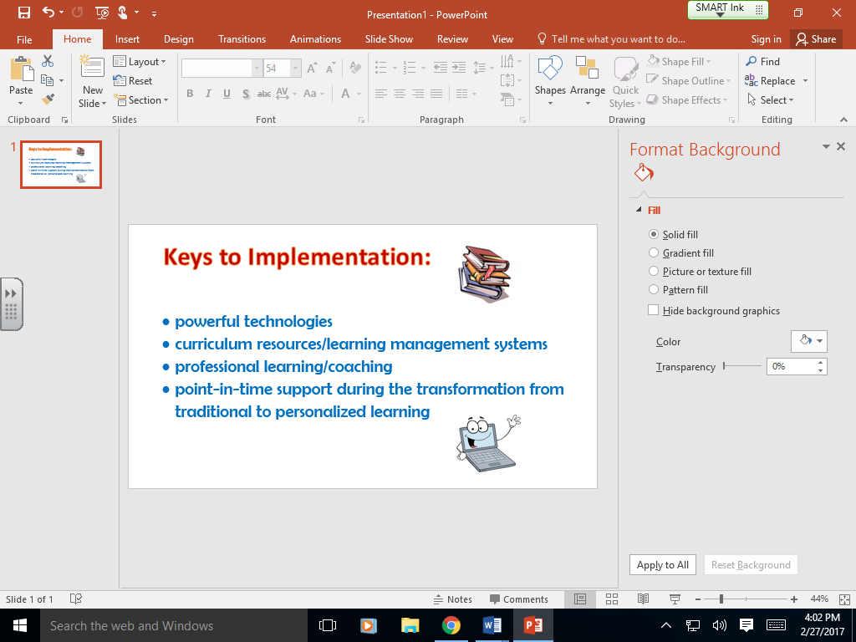856x642 pixels.
Task: Collapse the Fill section
Action: tap(640, 211)
